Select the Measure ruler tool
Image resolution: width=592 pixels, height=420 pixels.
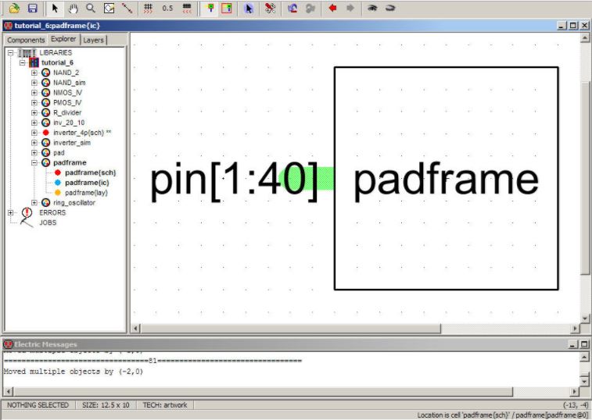pyautogui.click(x=127, y=9)
